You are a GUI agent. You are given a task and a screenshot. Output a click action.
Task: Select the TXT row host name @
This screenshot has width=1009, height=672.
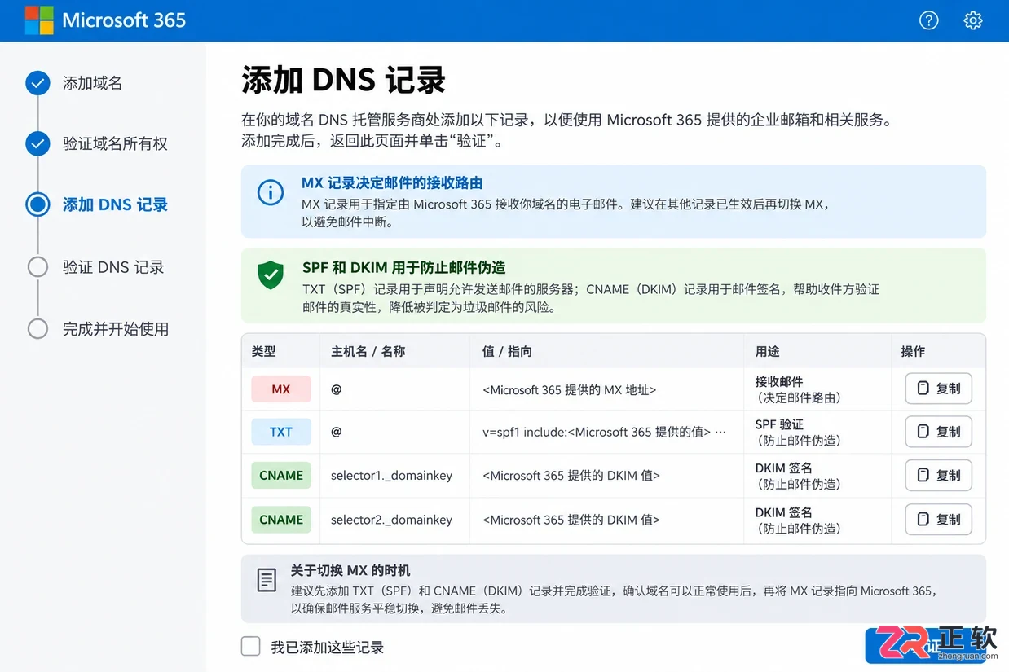point(336,432)
